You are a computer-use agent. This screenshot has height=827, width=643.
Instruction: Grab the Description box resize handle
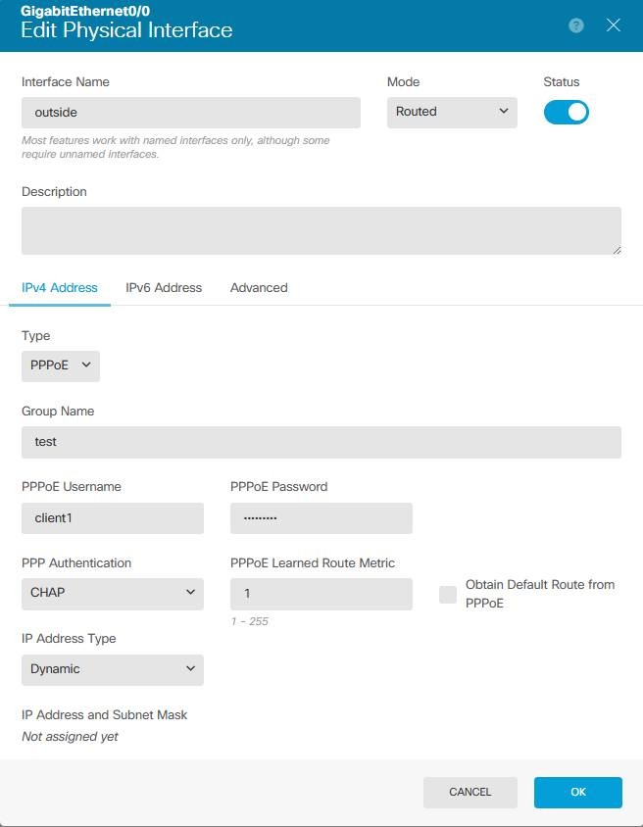(x=617, y=250)
